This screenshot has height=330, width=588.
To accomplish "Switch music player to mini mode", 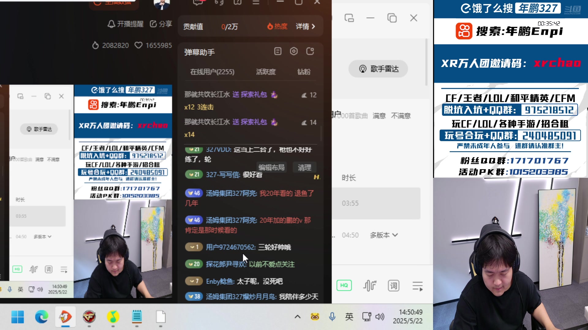I will (x=349, y=18).
